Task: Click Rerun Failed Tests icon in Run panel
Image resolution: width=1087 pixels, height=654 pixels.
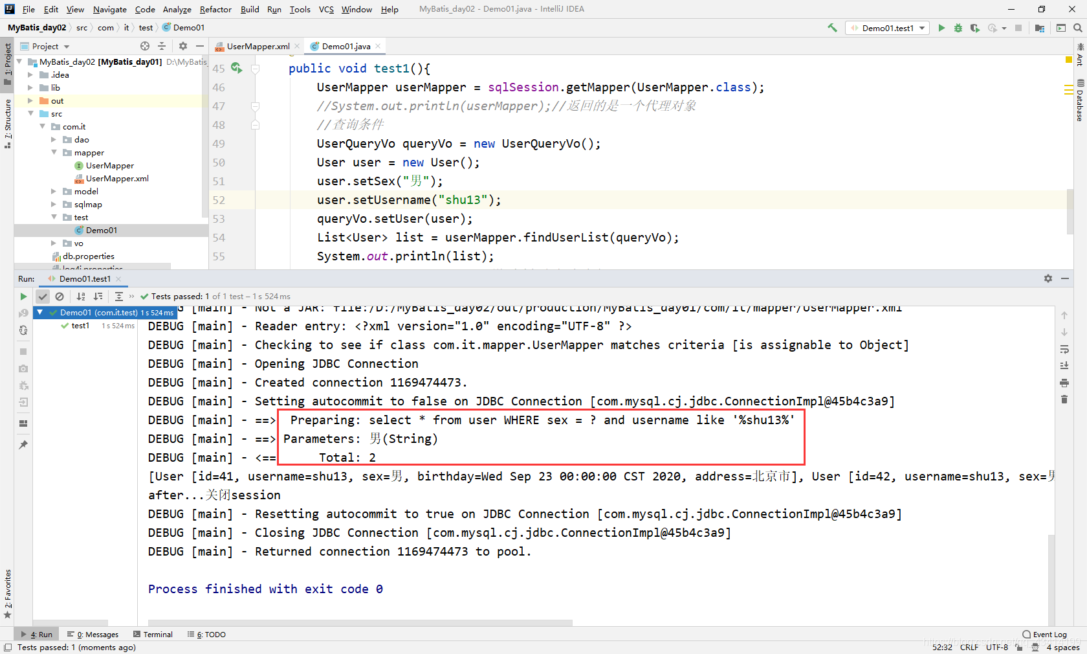Action: 23,313
